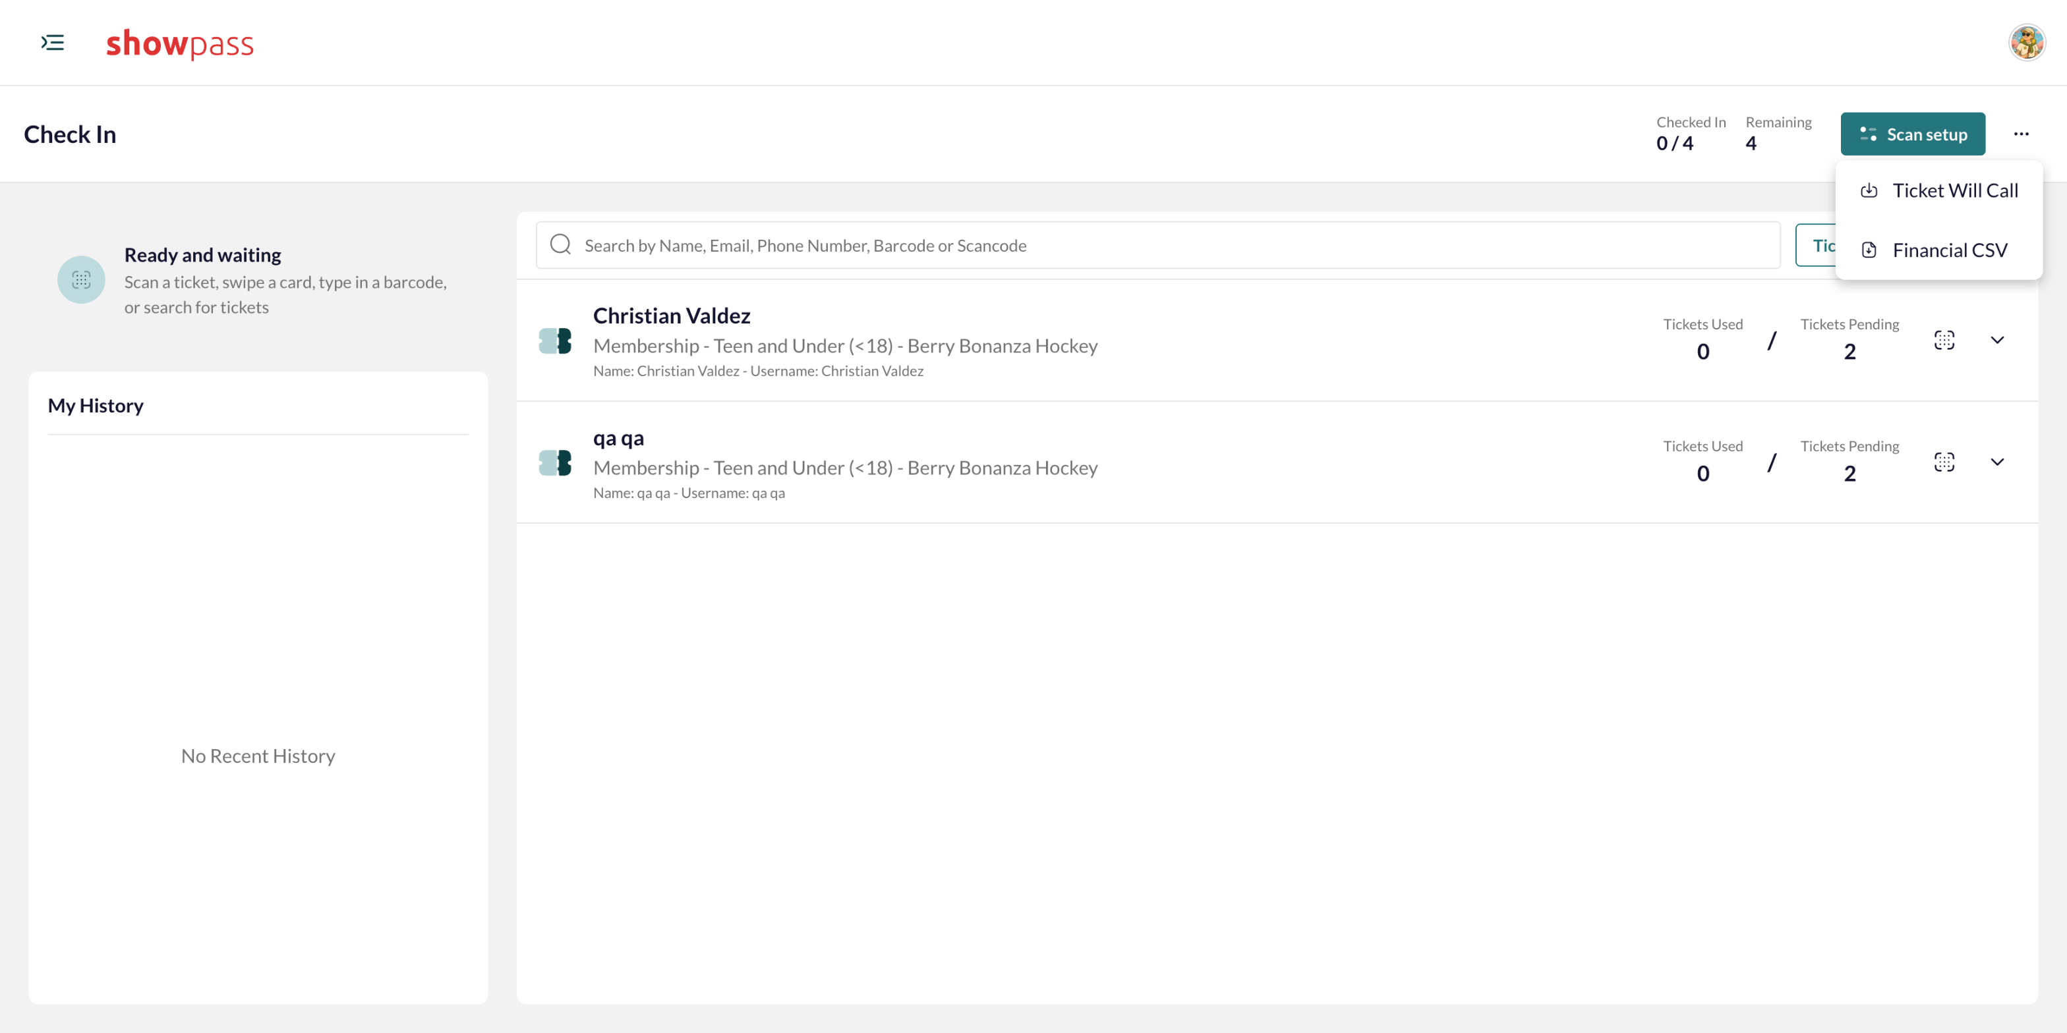Click the ready-and-waiting scanner icon
This screenshot has width=2067, height=1033.
tap(81, 280)
